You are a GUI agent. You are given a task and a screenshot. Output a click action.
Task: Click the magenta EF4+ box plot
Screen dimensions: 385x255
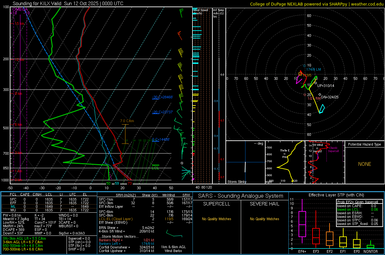[x=302, y=224]
